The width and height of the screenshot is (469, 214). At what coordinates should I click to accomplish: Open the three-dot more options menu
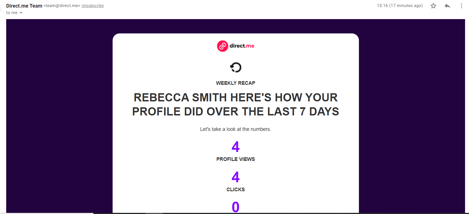click(461, 6)
